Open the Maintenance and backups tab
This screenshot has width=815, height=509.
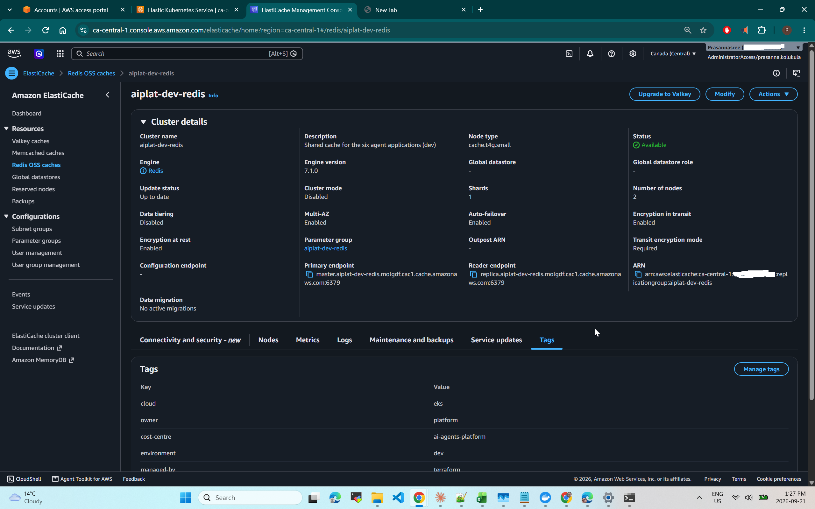(411, 340)
